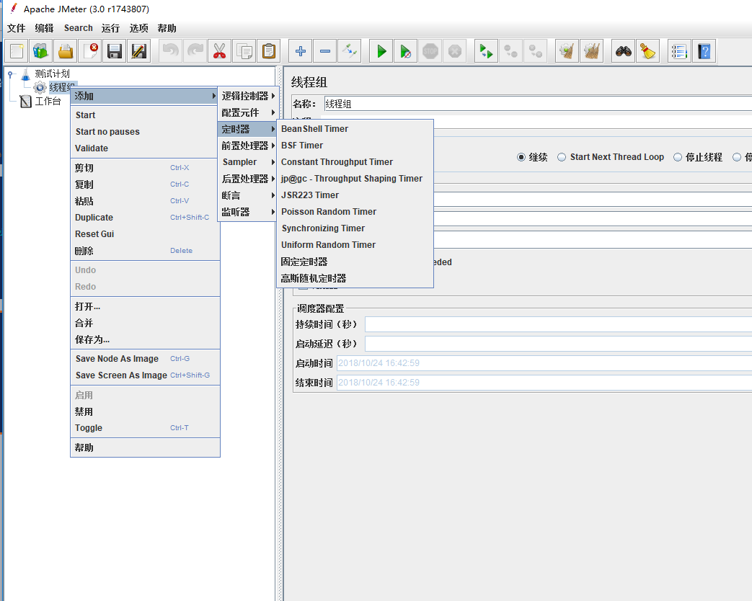Click the New test plan toolbar icon
This screenshot has width=752, height=601.
point(17,50)
